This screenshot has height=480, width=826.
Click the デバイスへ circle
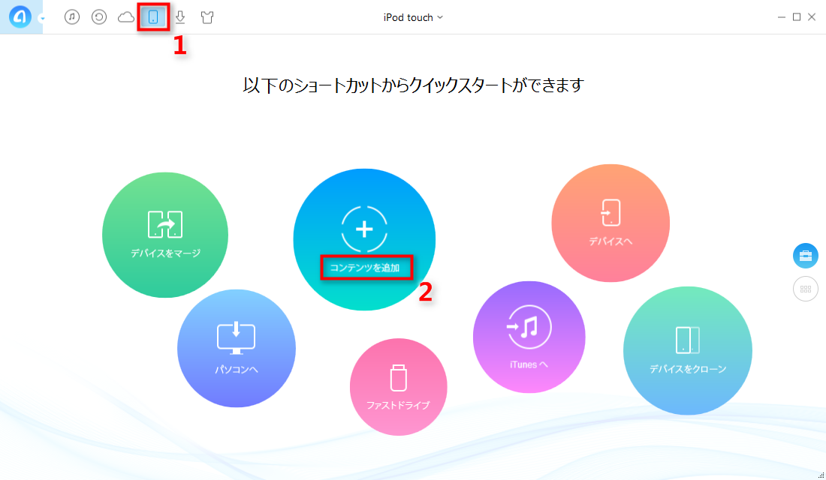coord(610,223)
